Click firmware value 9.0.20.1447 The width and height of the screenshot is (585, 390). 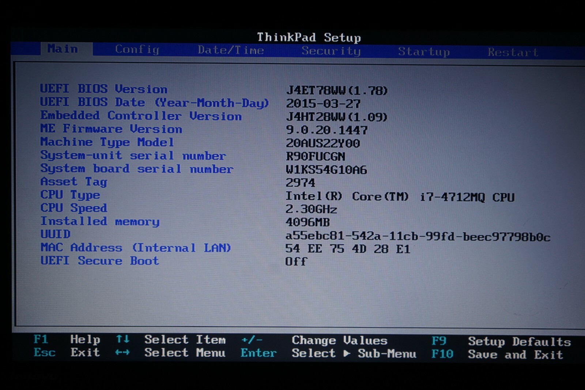coord(327,130)
